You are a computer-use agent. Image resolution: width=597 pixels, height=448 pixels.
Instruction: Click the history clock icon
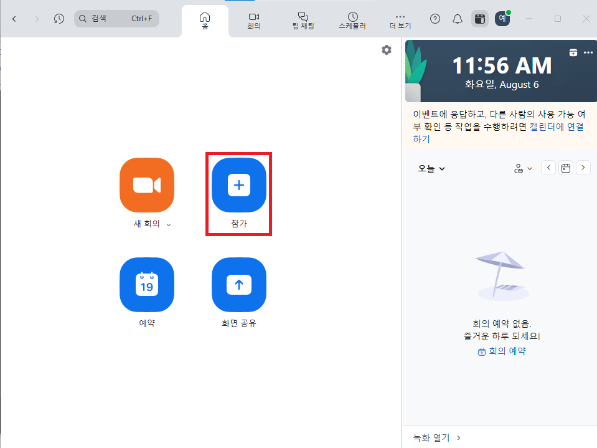coord(58,19)
